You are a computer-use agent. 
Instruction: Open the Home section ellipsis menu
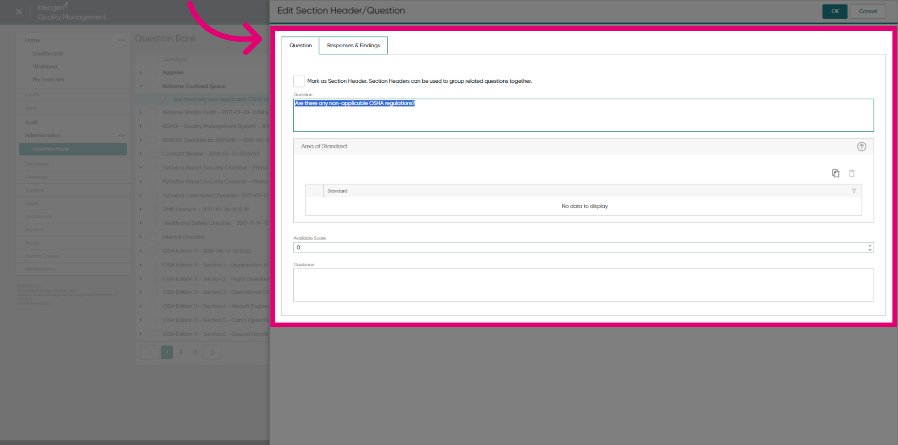[122, 40]
